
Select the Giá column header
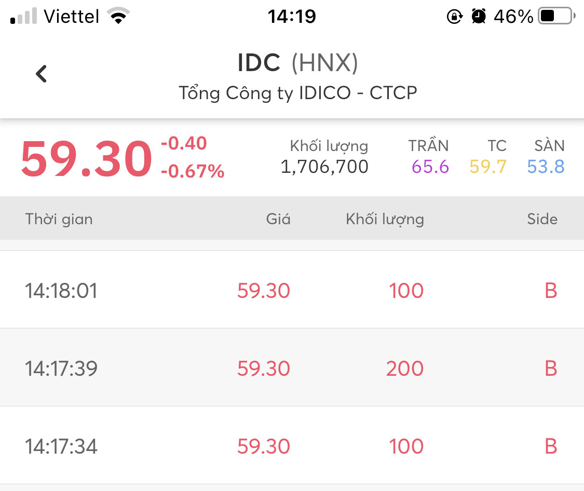point(278,219)
